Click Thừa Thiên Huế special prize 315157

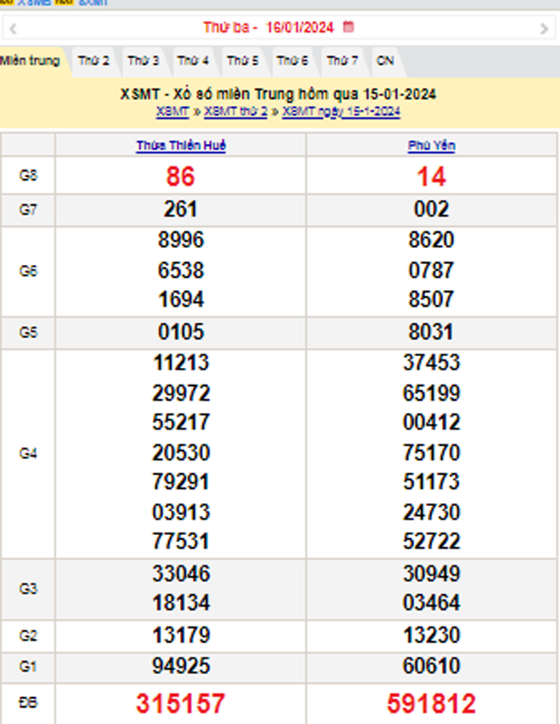[181, 703]
